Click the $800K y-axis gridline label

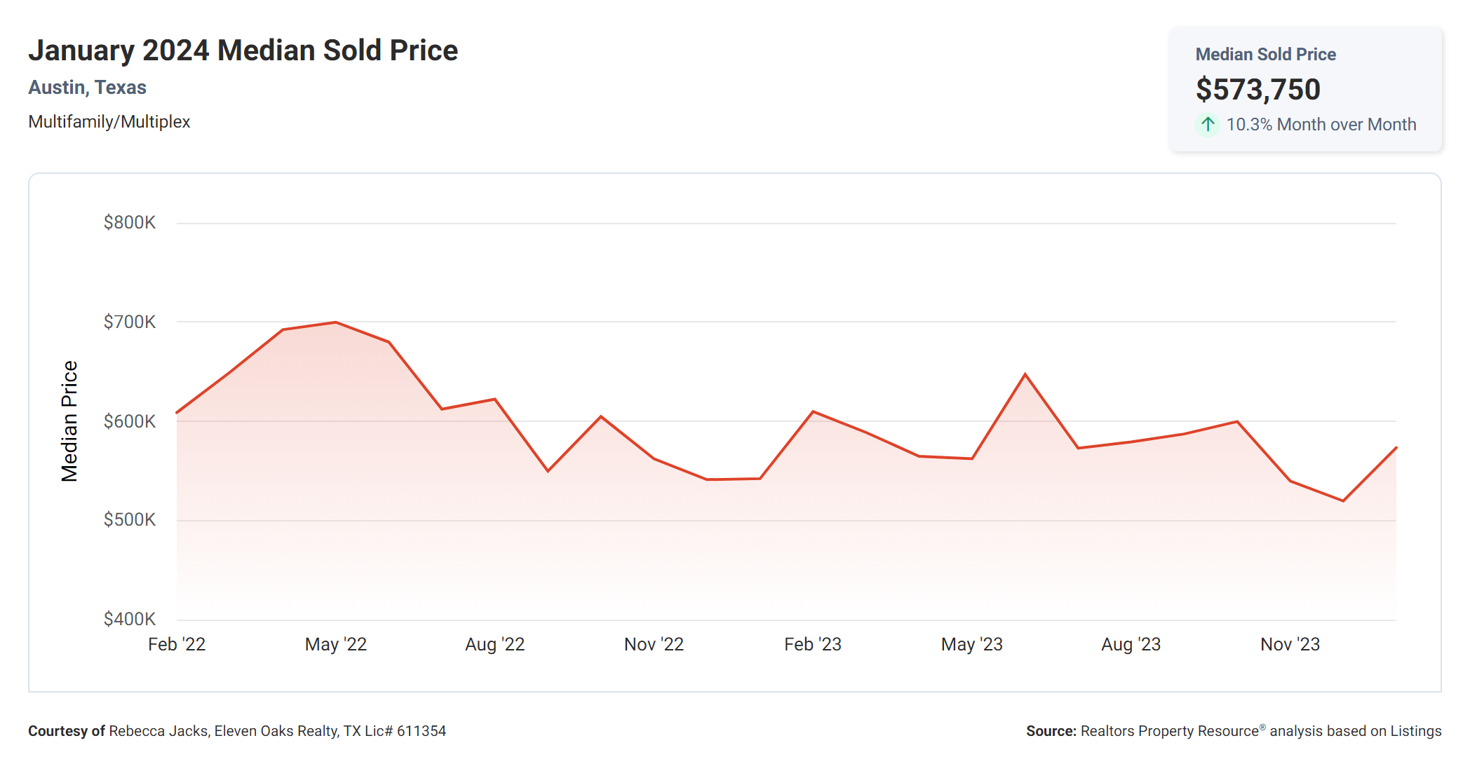130,223
